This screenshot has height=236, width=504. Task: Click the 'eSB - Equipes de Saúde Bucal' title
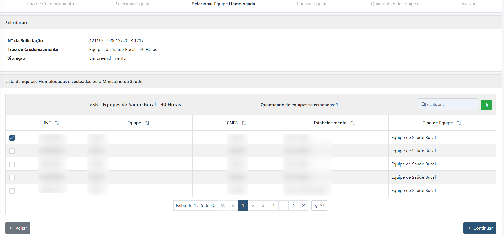click(x=135, y=105)
